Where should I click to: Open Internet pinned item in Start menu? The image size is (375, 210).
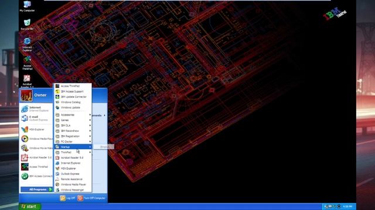coord(36,109)
